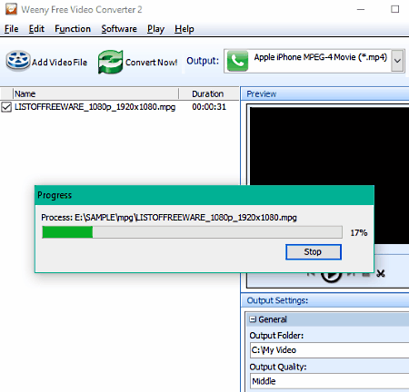Open the Play menu

point(155,29)
